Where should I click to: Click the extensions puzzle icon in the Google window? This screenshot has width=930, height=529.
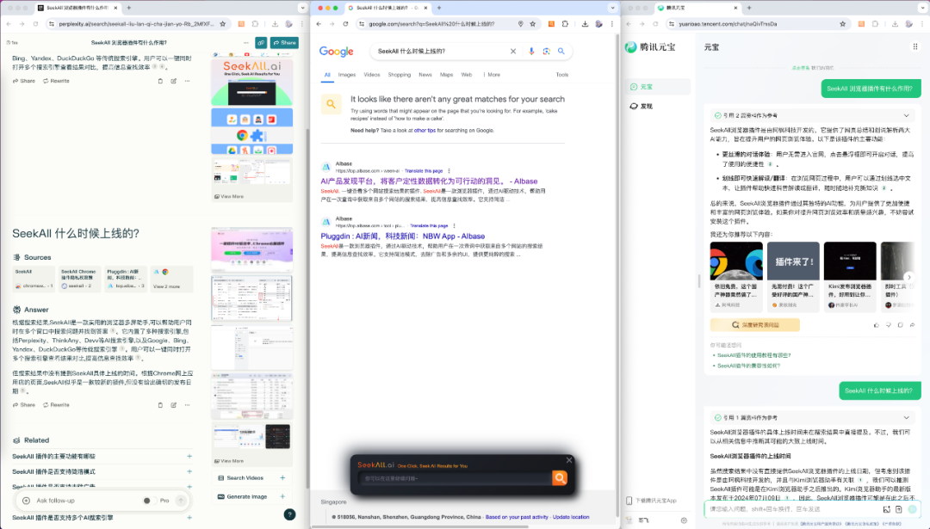click(565, 24)
